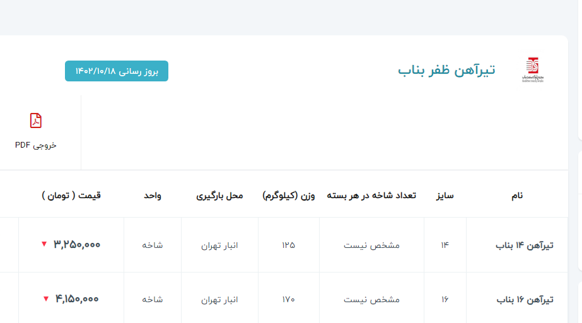Click 'انبار تهران' in the size 14 row
This screenshot has width=582, height=323.
pyautogui.click(x=219, y=245)
